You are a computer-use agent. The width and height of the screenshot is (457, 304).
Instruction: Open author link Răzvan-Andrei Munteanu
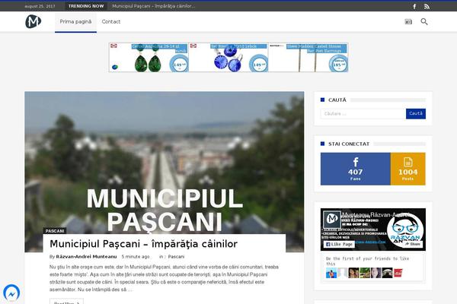coord(86,257)
